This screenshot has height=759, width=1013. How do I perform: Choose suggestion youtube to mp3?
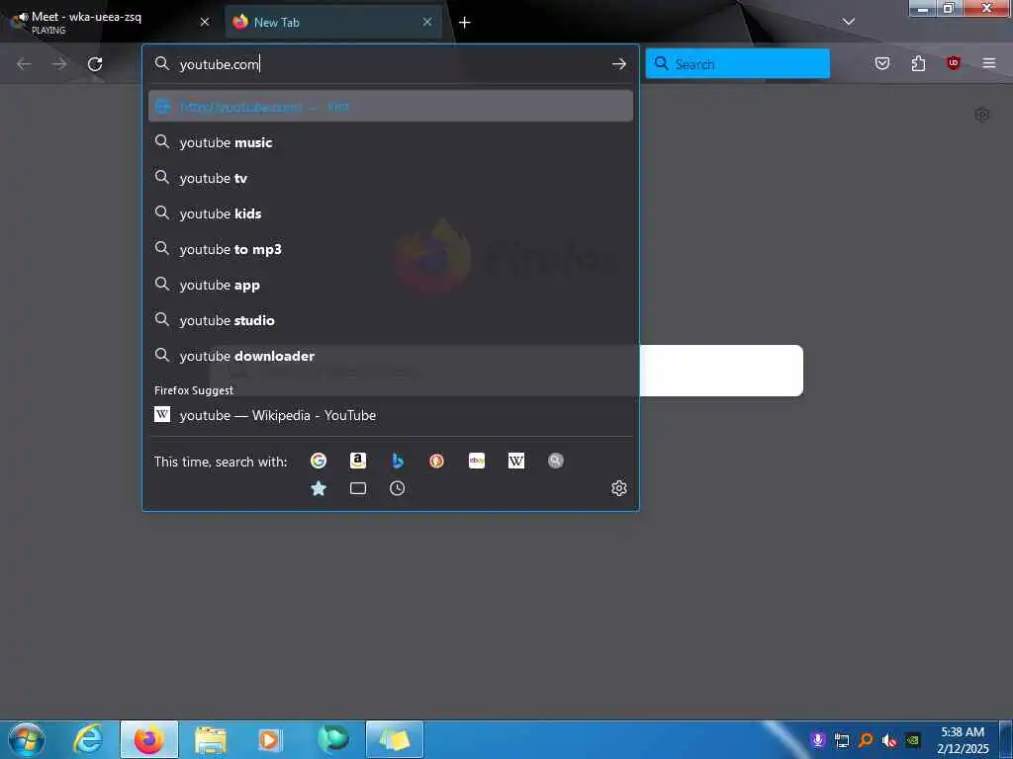[x=391, y=249]
